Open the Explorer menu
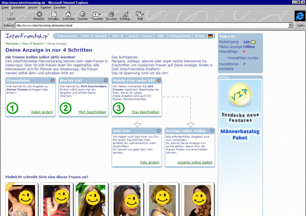Screen dimensions: 306x216 (x=46, y=8)
